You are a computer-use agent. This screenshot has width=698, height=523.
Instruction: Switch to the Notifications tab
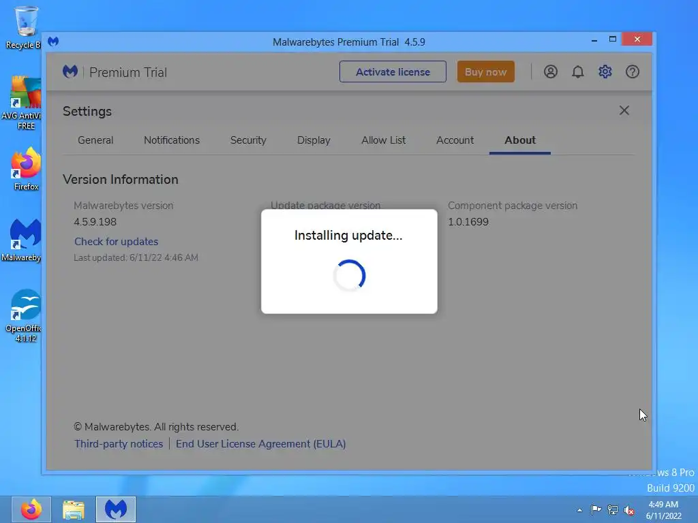point(171,140)
